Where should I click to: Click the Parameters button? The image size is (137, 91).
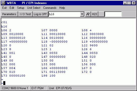[x=9, y=14]
